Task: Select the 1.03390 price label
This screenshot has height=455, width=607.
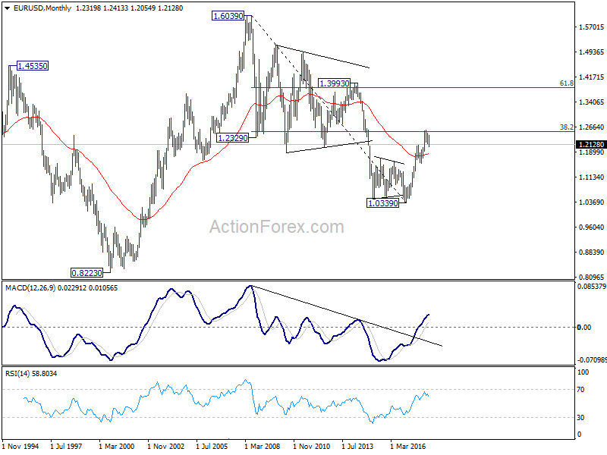Action: (x=382, y=203)
